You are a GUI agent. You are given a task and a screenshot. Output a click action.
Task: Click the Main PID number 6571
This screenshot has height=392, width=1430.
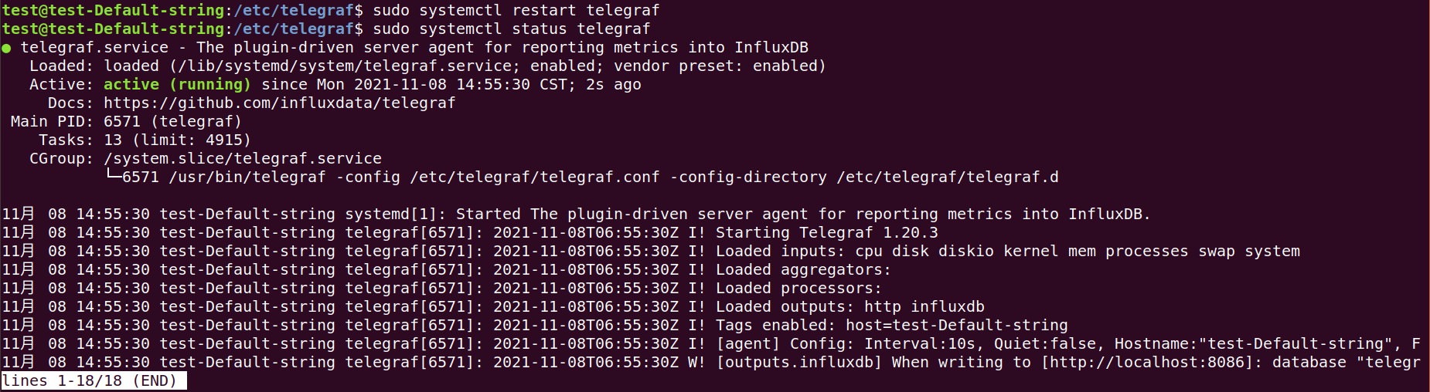(x=122, y=121)
